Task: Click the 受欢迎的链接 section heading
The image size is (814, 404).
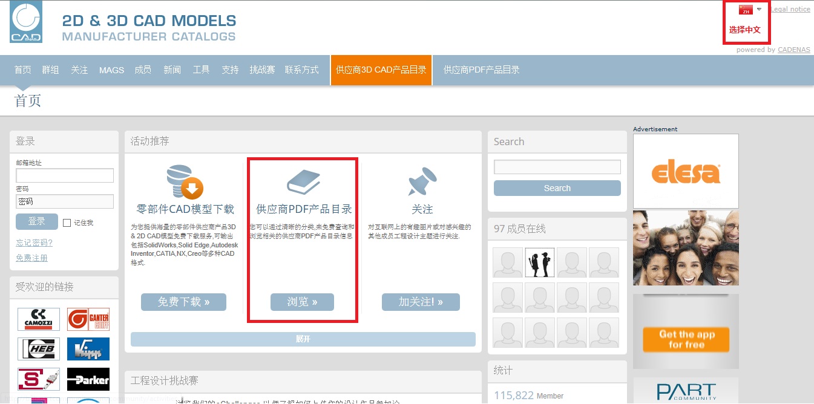Action: (x=45, y=287)
